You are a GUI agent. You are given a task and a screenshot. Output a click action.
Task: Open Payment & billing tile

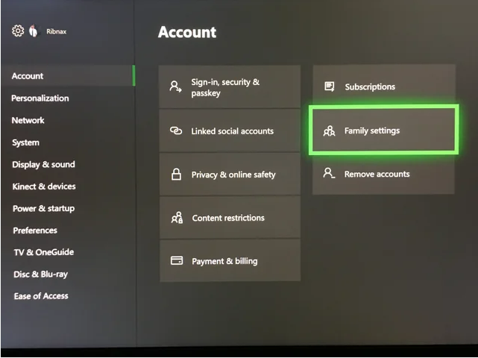point(230,261)
